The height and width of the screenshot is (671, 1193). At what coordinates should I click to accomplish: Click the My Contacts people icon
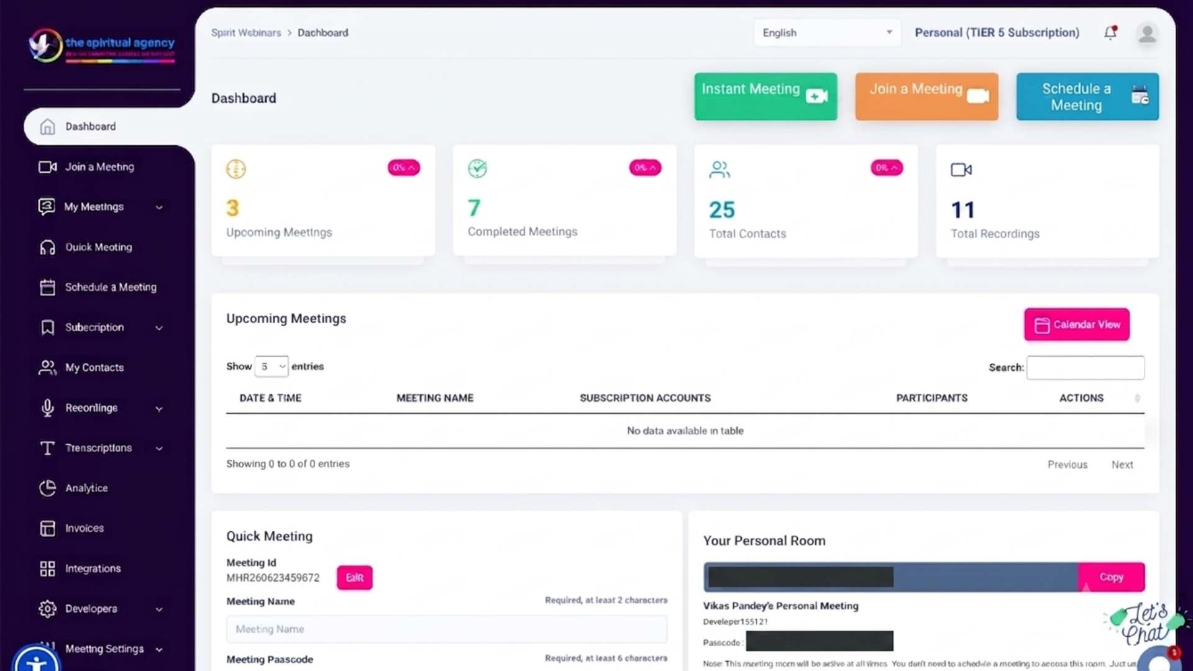(47, 368)
